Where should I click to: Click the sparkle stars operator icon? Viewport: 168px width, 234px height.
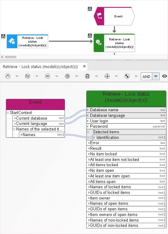point(127,76)
